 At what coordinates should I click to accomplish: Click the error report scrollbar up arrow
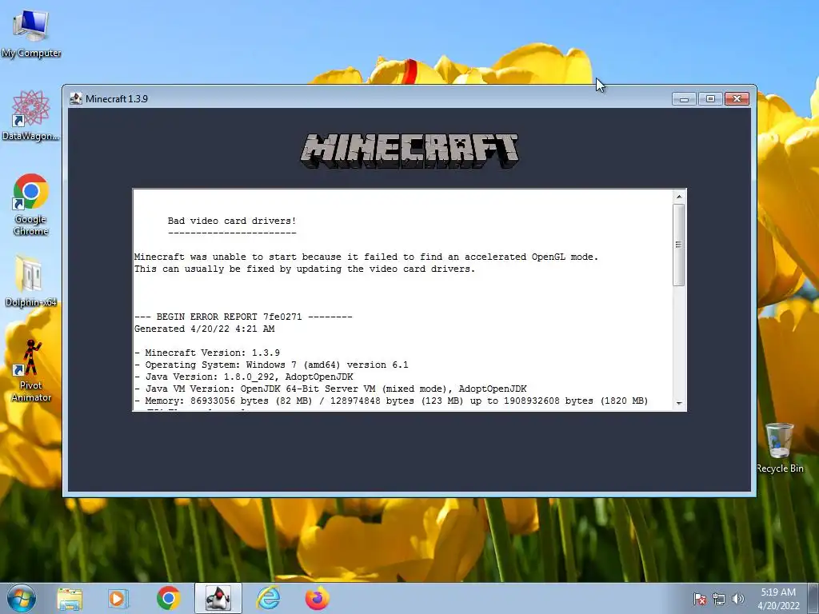point(679,197)
